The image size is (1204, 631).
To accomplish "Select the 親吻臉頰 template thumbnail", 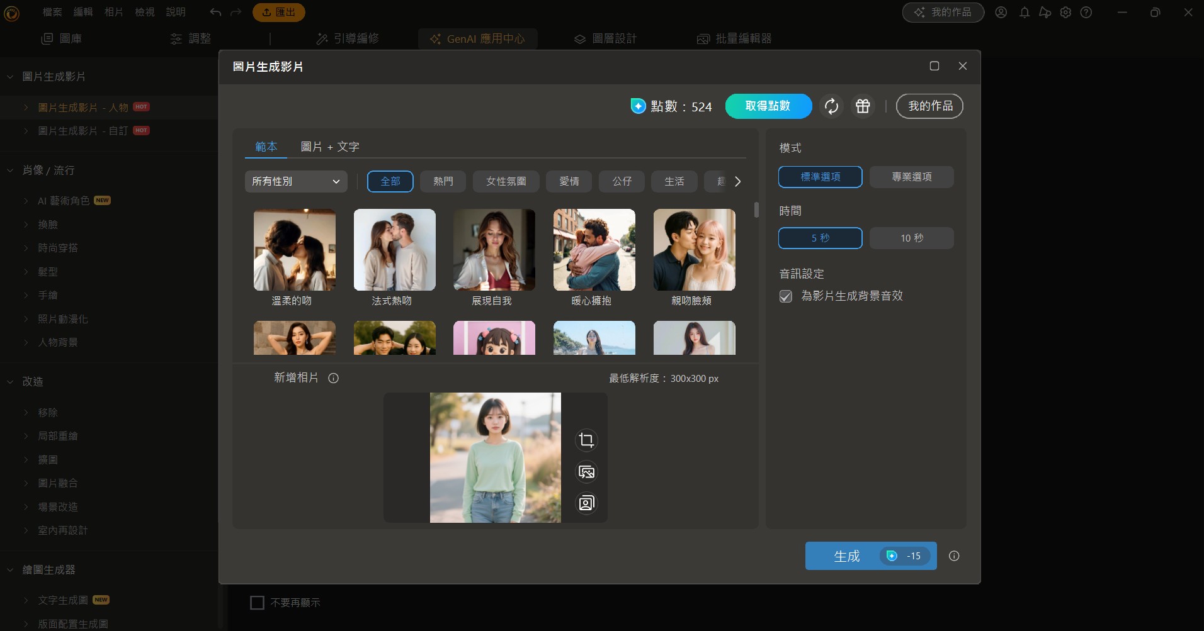I will (x=695, y=250).
